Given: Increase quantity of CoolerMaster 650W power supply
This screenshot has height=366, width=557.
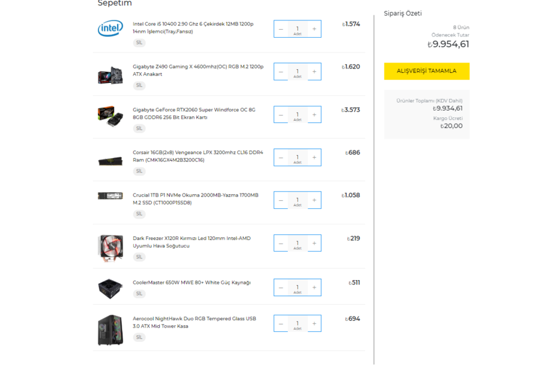Looking at the screenshot, I should [x=314, y=287].
